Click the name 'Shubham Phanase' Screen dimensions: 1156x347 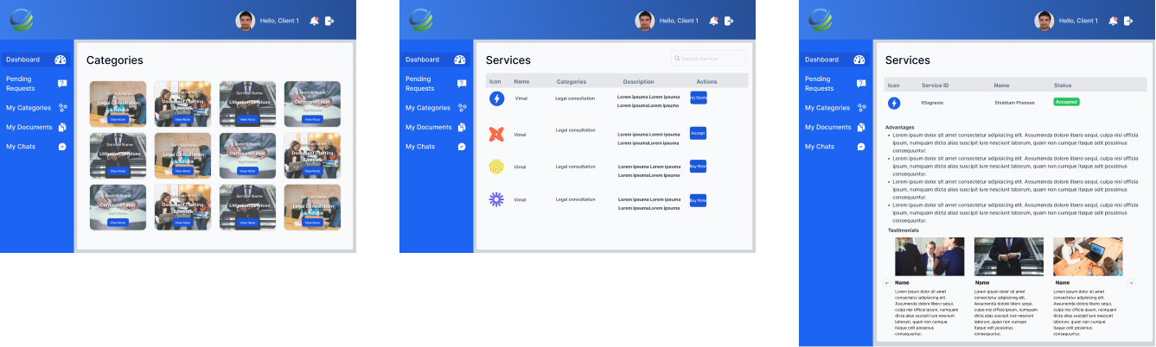click(1014, 103)
